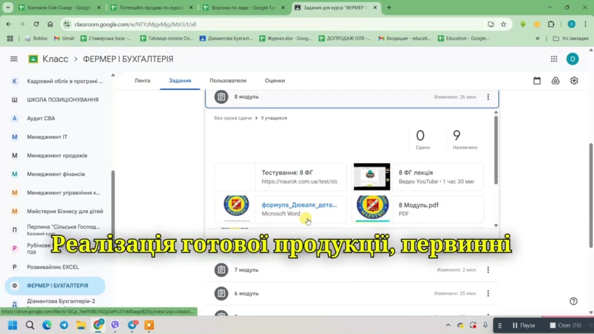
Task: Open options menu for 8 модуль
Action: pyautogui.click(x=488, y=97)
